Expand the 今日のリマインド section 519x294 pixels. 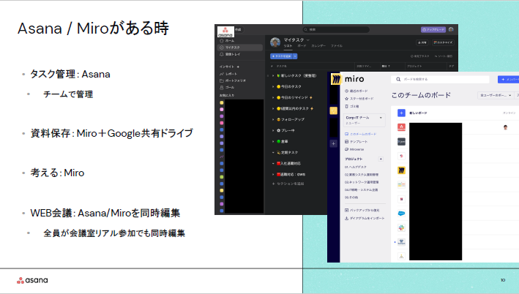[x=273, y=97]
